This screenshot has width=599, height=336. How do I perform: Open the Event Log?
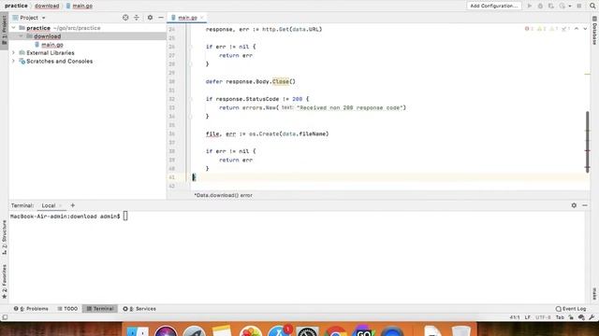pyautogui.click(x=571, y=309)
